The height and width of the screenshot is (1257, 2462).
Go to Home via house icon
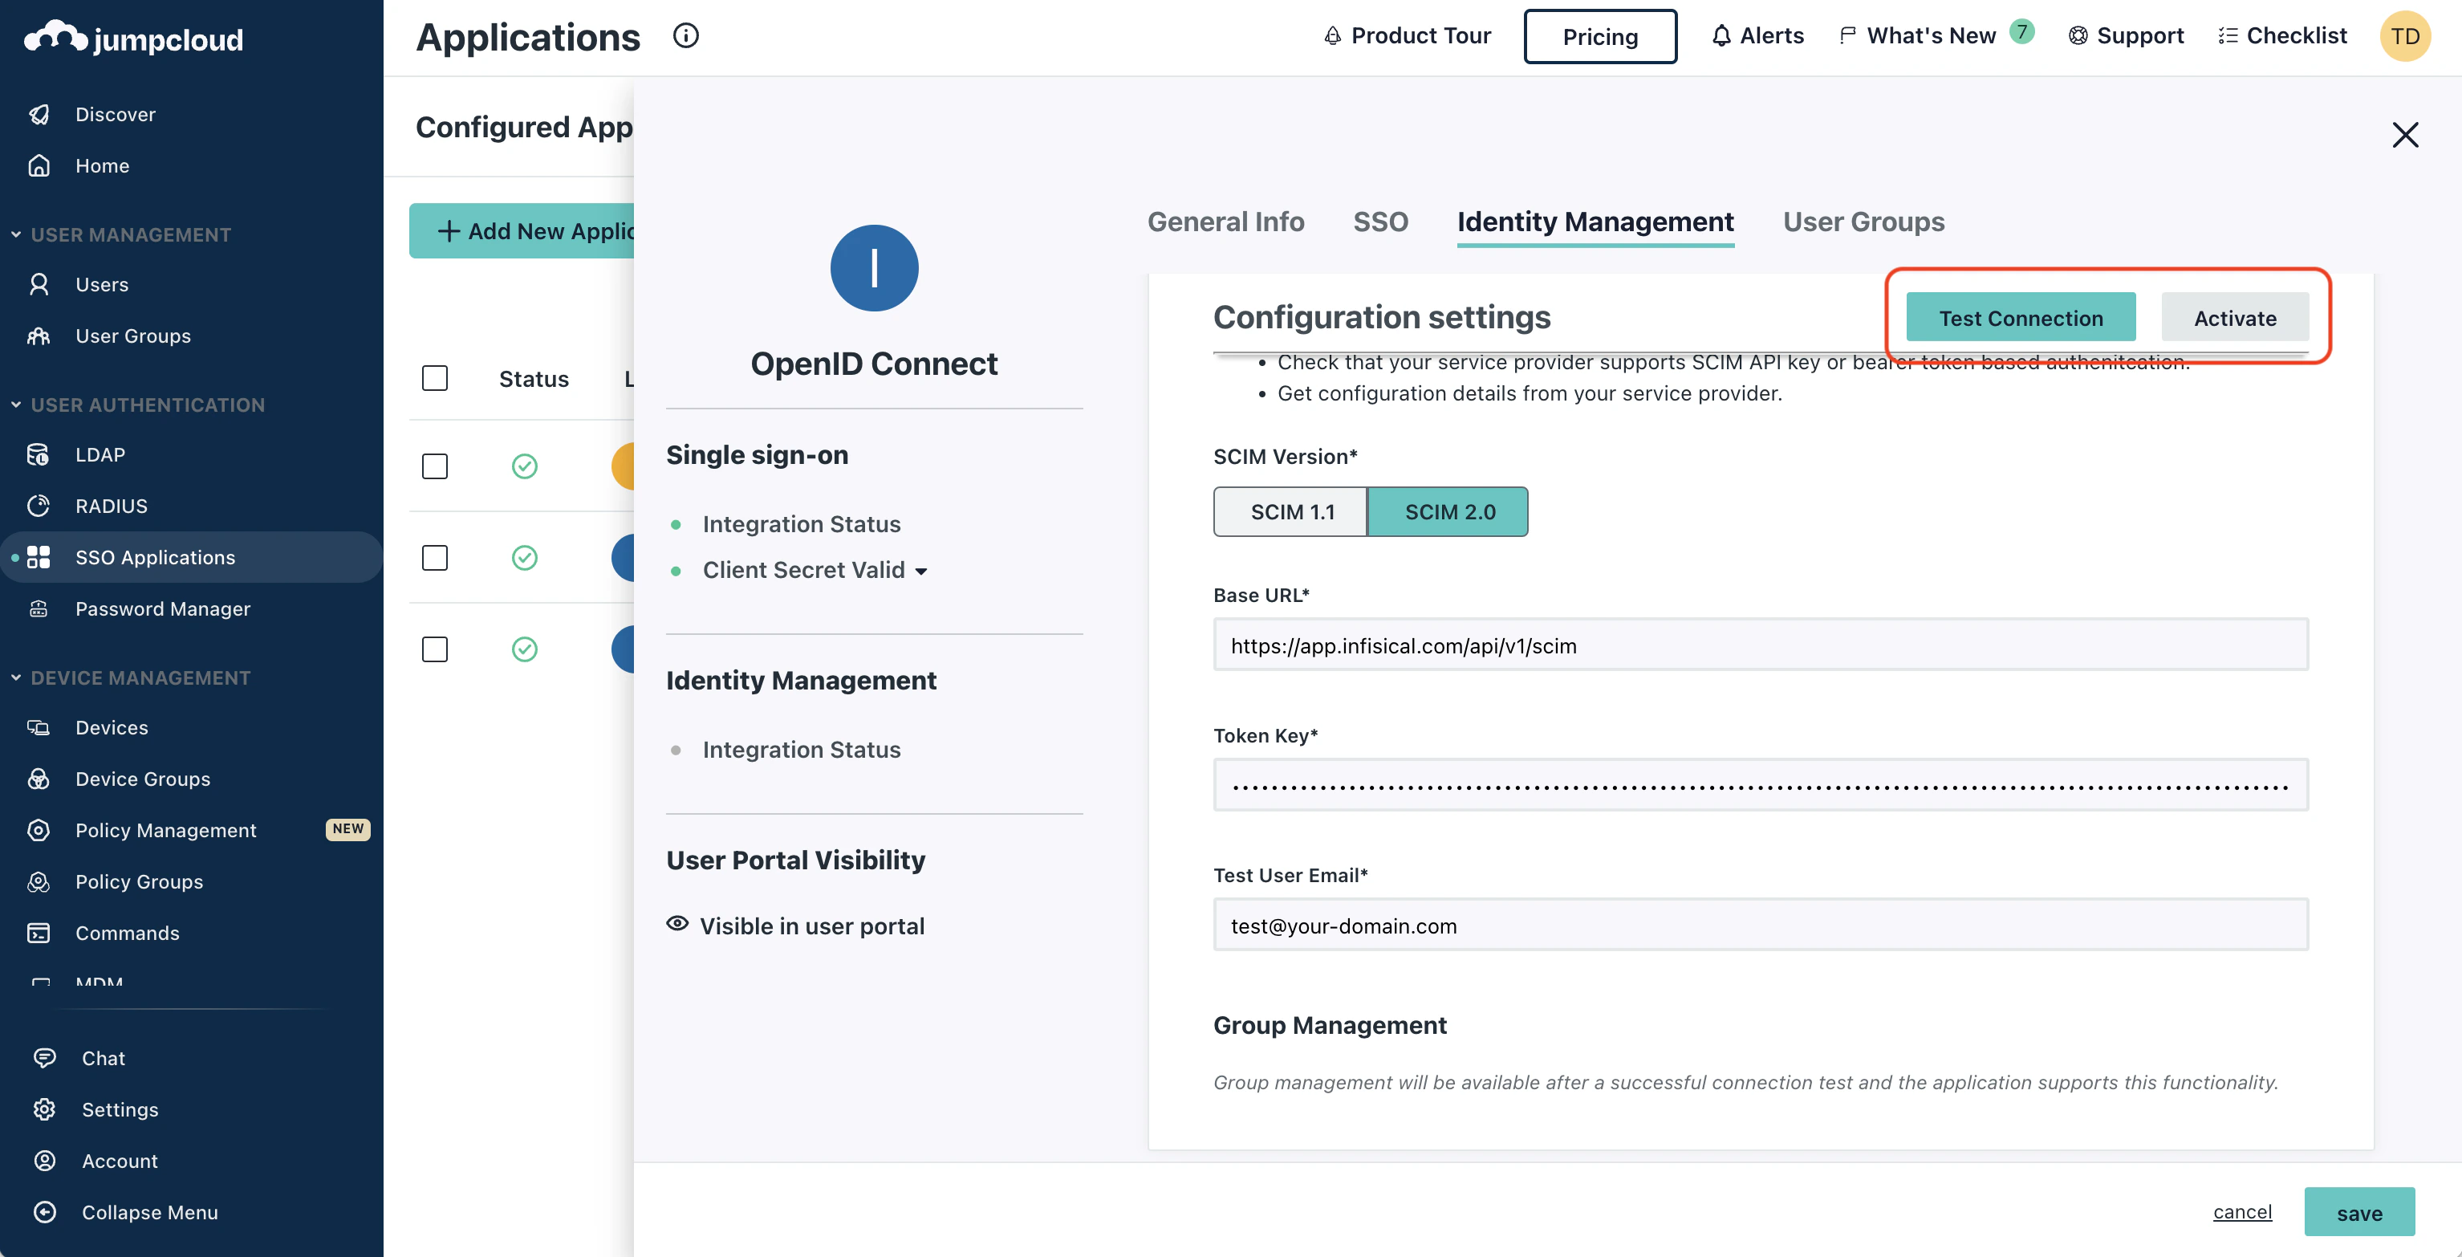(x=39, y=165)
